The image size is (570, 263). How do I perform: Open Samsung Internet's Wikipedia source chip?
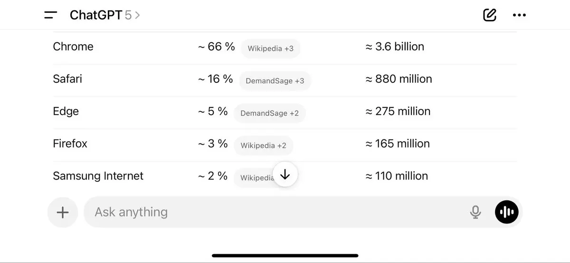(x=256, y=178)
